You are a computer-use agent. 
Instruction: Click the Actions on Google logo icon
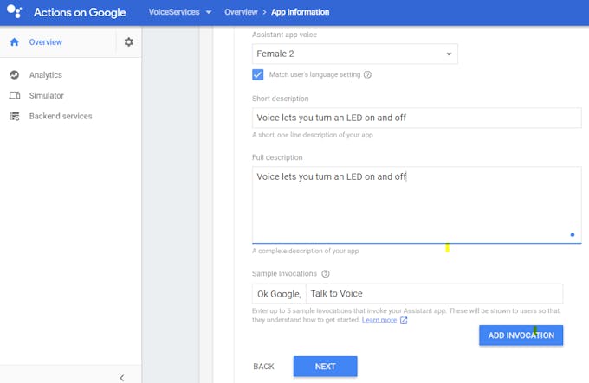14,11
